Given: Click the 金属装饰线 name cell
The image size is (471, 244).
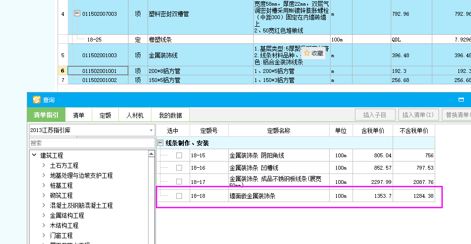Looking at the screenshot, I should (200, 55).
